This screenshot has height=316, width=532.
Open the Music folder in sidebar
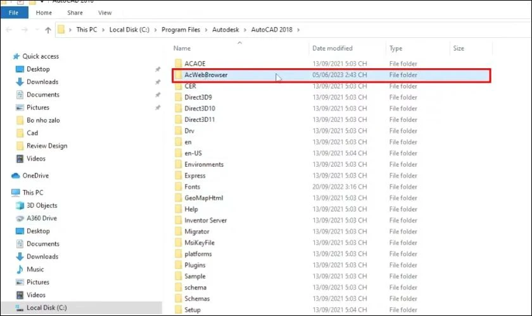(x=35, y=269)
